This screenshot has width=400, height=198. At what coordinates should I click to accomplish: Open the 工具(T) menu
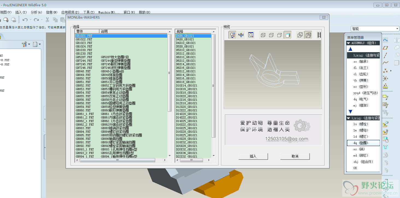[89, 12]
